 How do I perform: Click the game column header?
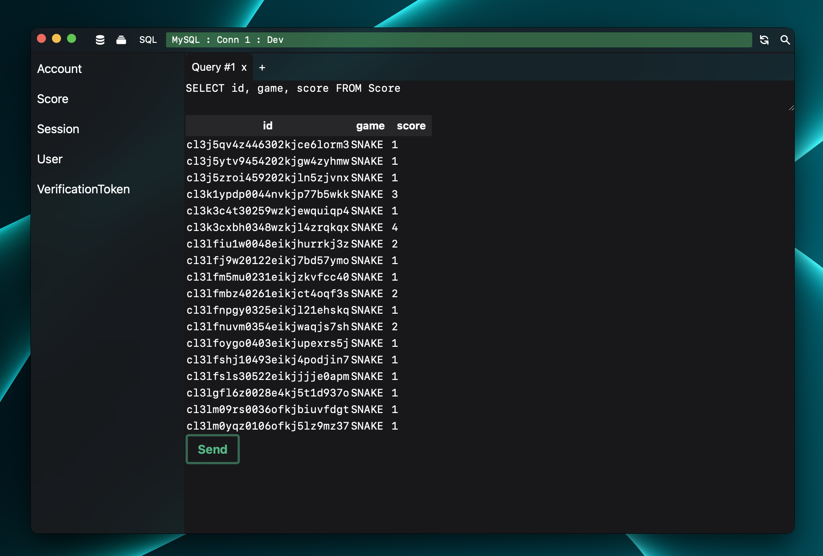coord(369,125)
